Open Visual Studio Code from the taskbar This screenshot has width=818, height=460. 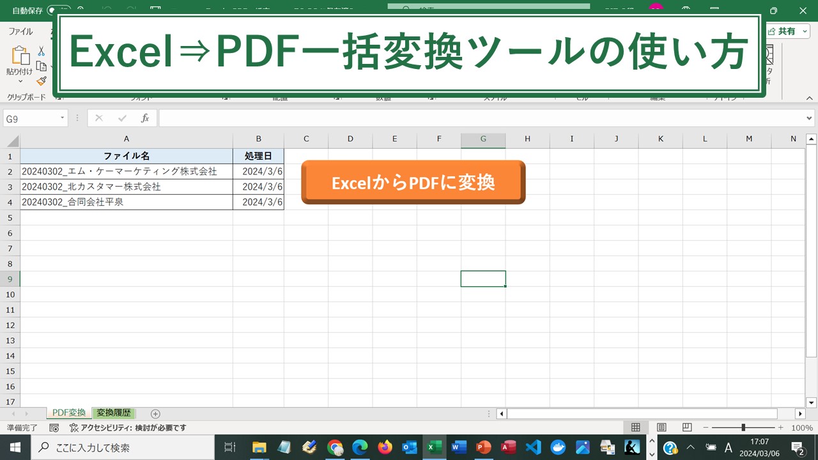(534, 447)
